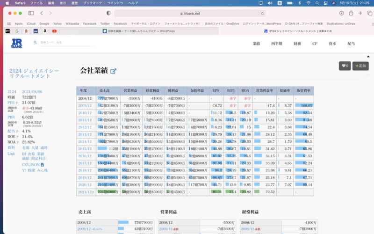Show Safari downloads icon
The width and height of the screenshot is (374, 234).
pos(342,13)
